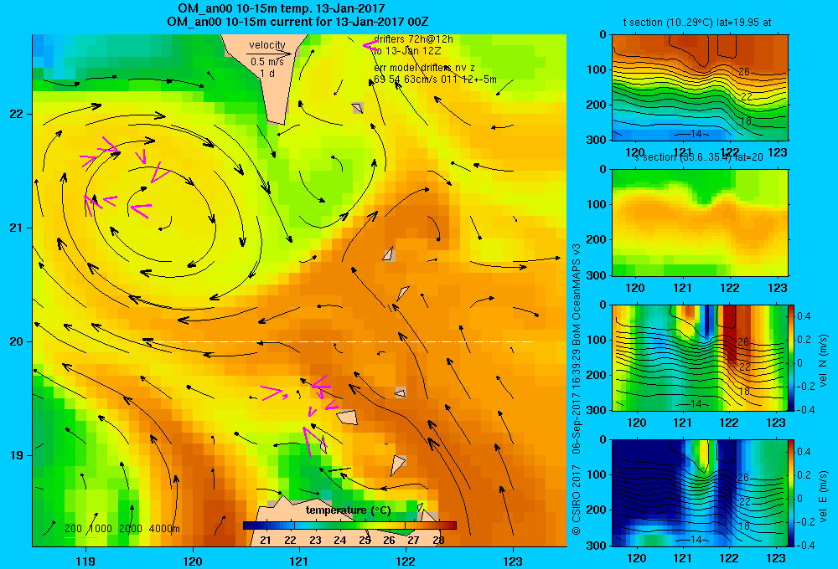Click the 'drifters 72h@12h' legend text
This screenshot has width=838, height=569.
coord(414,39)
